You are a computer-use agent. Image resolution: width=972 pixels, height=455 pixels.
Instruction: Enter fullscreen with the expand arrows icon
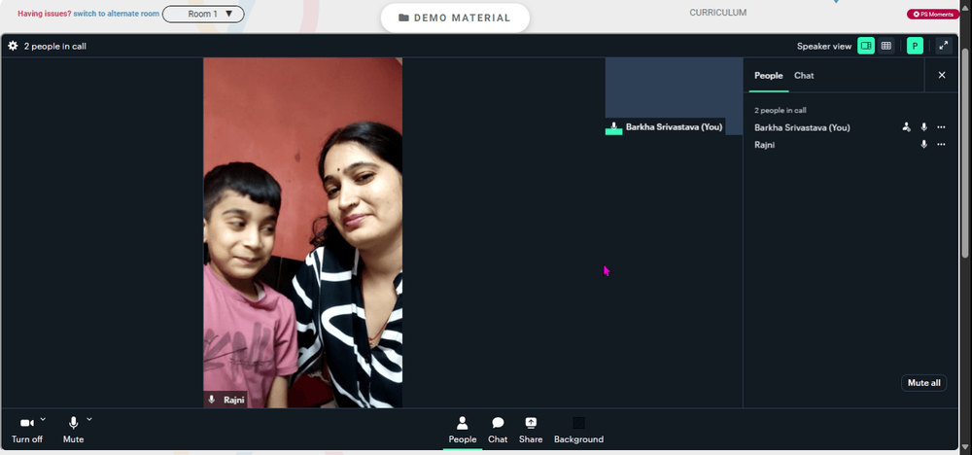944,46
